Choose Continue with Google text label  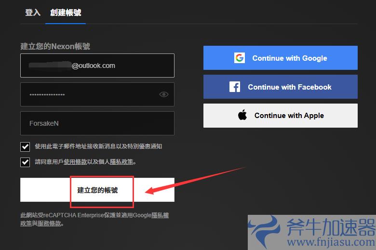(290, 58)
